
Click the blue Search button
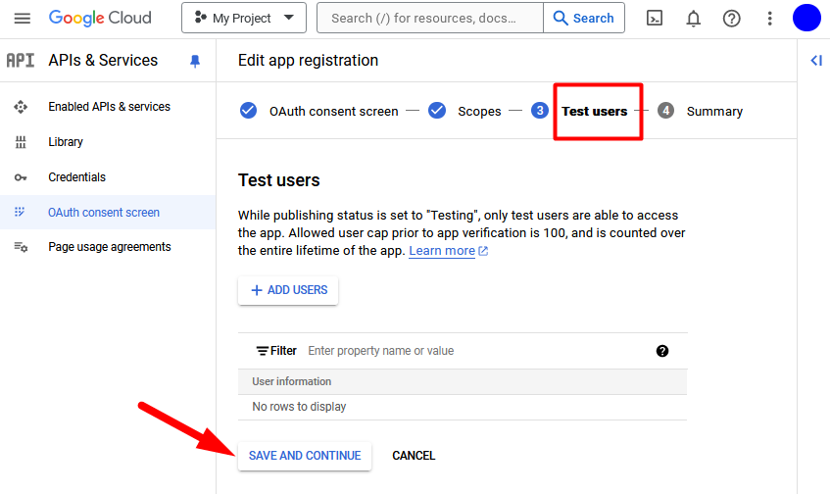[584, 18]
